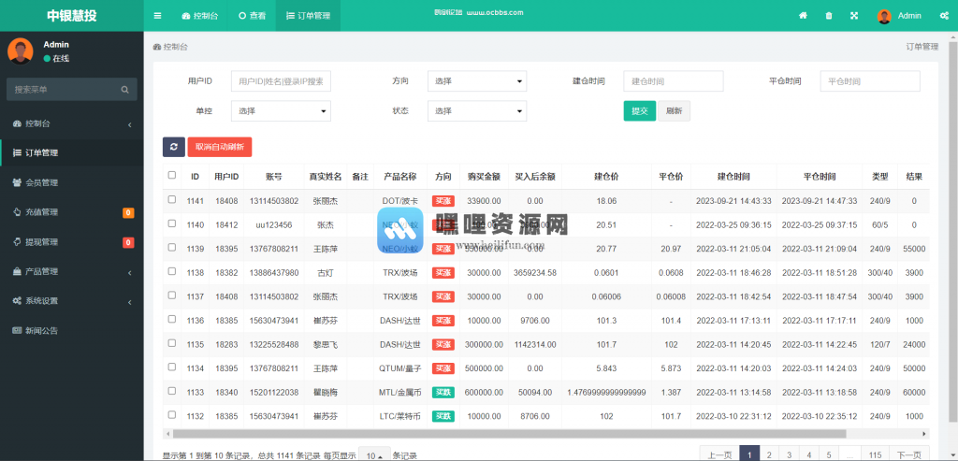Click the home icon in top bar

[x=803, y=16]
